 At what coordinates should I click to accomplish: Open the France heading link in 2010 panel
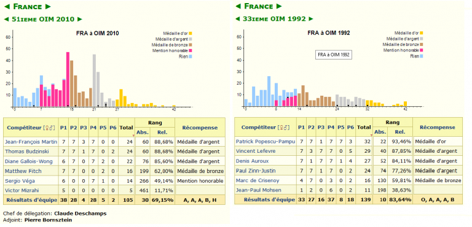pyautogui.click(x=28, y=6)
